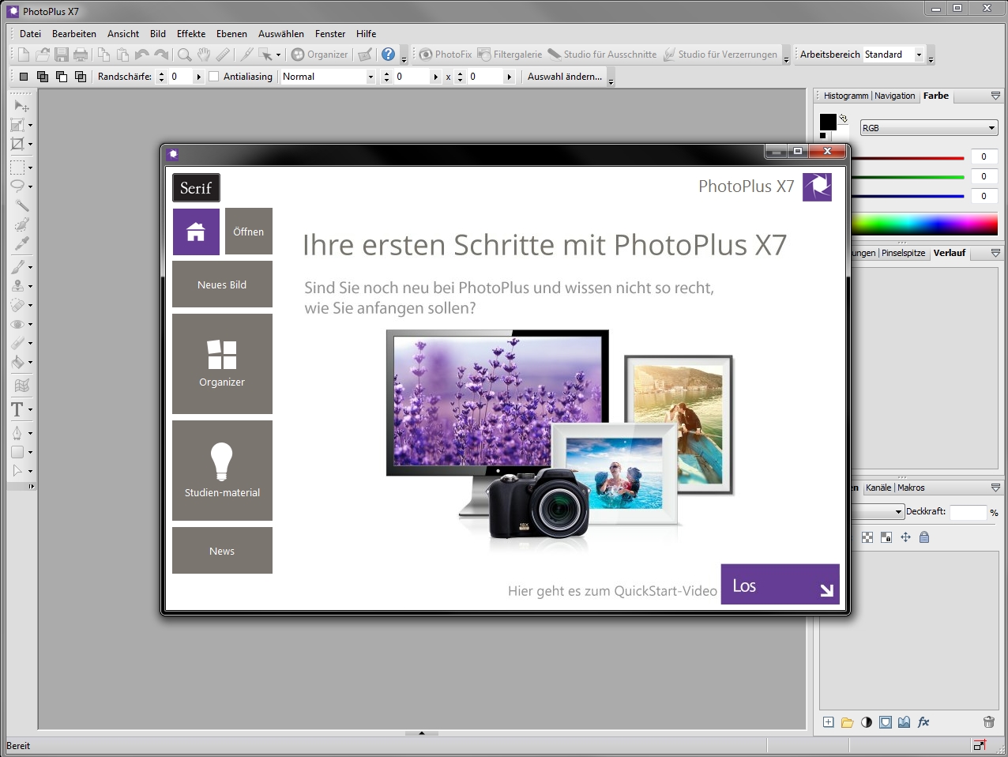Select the Pan hand tool icon

point(204,55)
